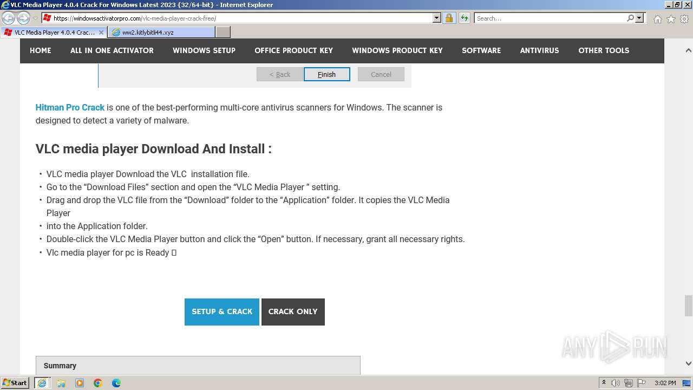Click Finish in the installer image
This screenshot has width=693, height=390.
click(326, 74)
